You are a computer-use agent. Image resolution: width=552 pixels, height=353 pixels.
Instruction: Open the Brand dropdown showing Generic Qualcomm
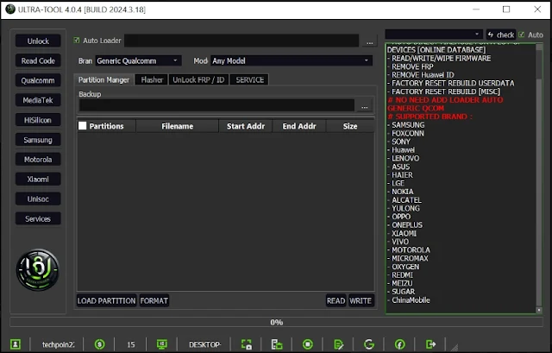click(x=138, y=60)
